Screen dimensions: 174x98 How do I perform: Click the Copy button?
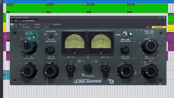click(x=37, y=27)
